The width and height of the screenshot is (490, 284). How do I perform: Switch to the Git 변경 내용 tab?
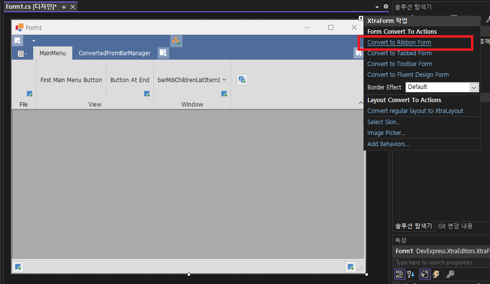click(x=455, y=226)
